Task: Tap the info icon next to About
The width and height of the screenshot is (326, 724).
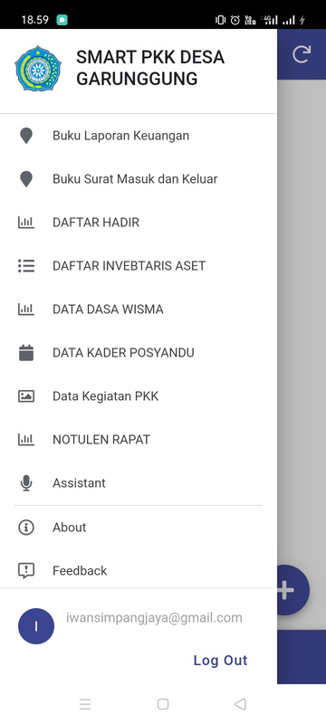Action: pyautogui.click(x=26, y=527)
